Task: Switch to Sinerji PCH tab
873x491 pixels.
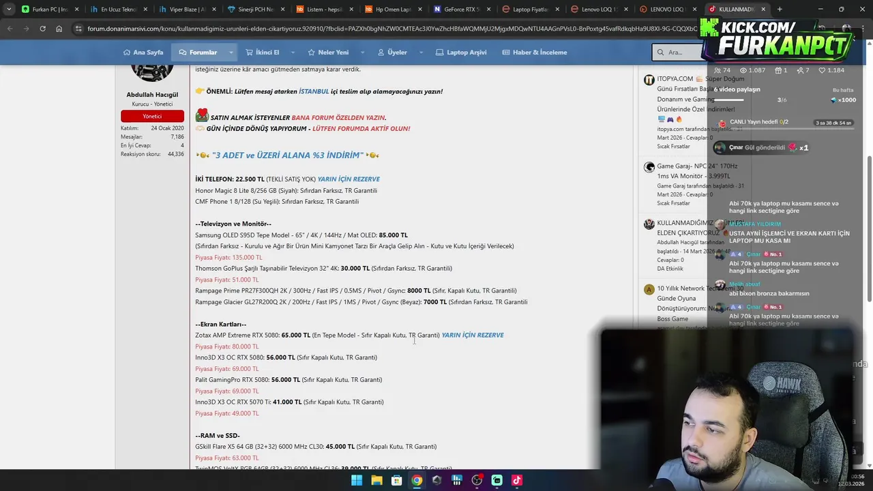Action: [256, 10]
